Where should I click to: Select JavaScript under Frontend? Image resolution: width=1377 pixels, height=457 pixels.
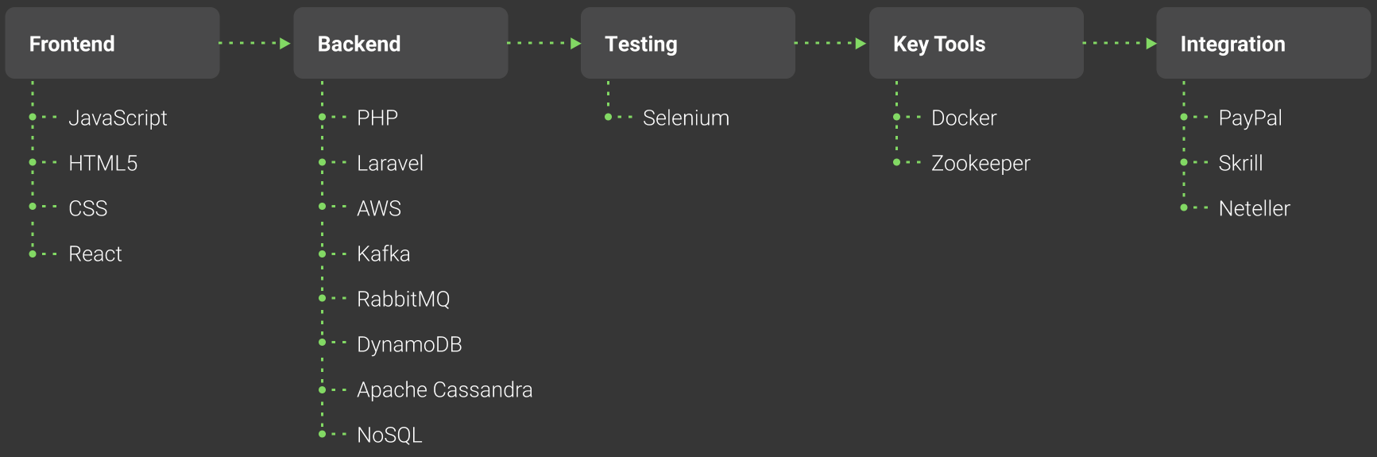pyautogui.click(x=118, y=118)
